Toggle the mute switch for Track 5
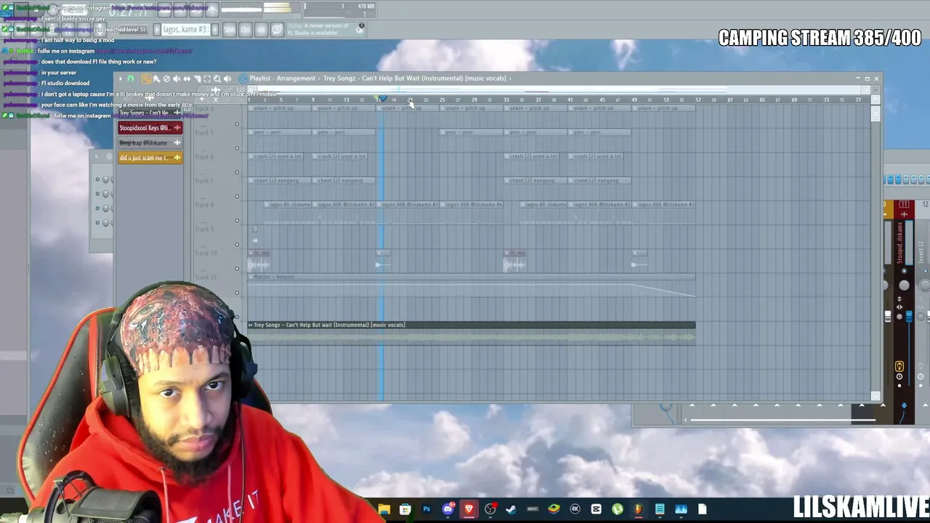The image size is (930, 523). tap(237, 148)
